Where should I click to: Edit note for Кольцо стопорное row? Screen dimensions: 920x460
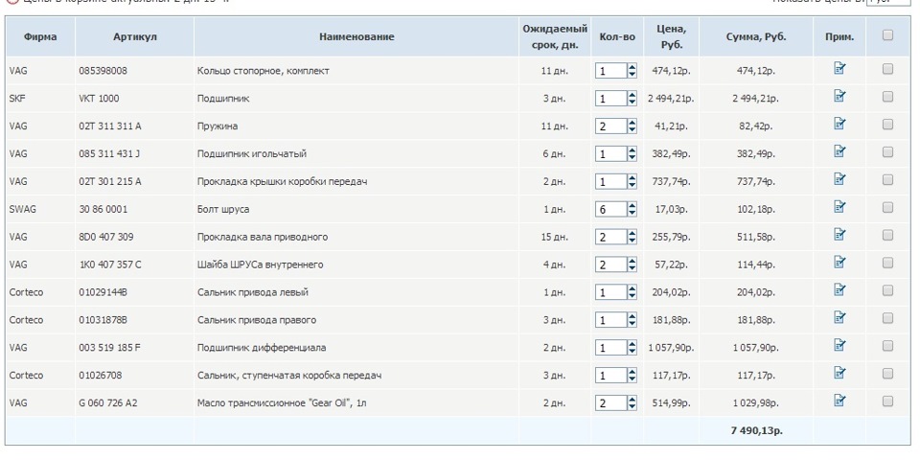pyautogui.click(x=839, y=69)
